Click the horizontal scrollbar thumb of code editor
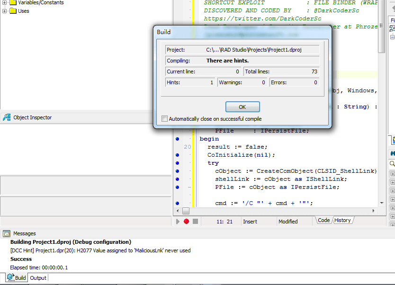 coord(186,211)
